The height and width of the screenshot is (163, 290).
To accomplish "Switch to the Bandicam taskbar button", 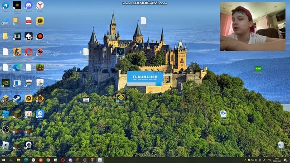I will 85,160.
